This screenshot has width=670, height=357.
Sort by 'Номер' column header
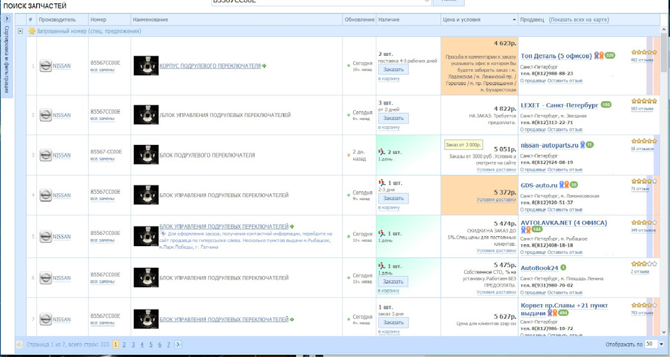tap(110, 20)
